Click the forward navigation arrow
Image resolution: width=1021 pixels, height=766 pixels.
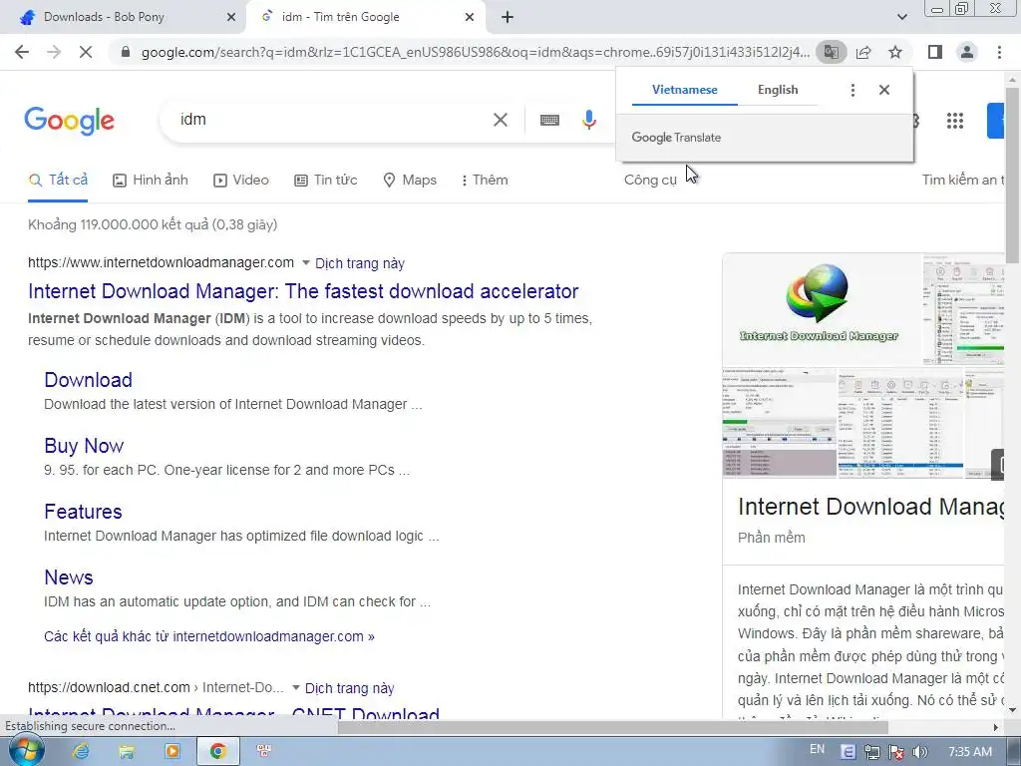tap(54, 52)
